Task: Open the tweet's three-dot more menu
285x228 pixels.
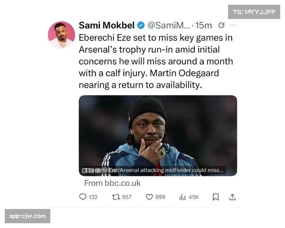Action: [233, 26]
